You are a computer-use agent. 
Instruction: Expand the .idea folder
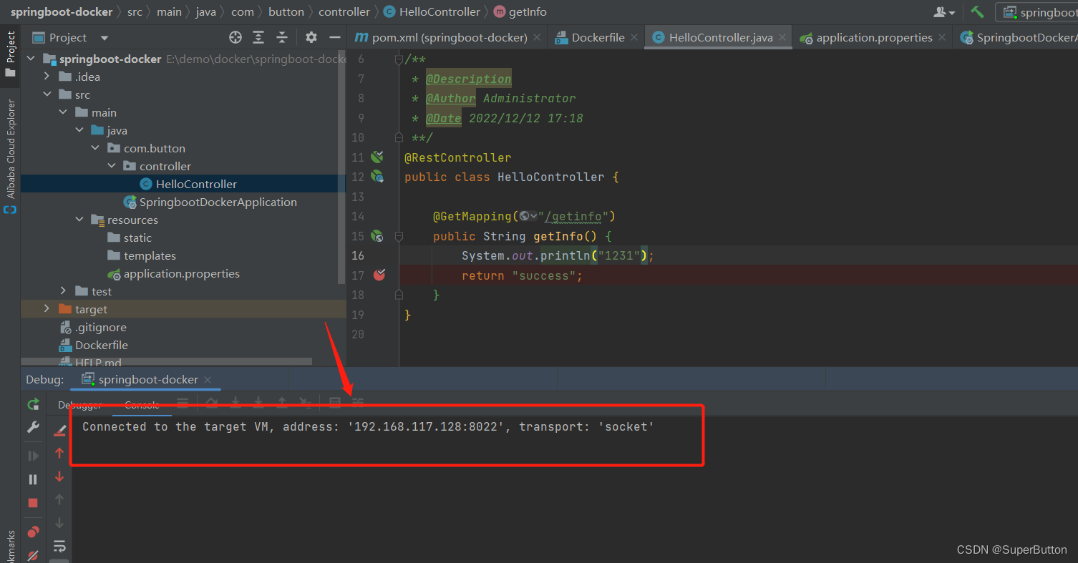[x=47, y=77]
